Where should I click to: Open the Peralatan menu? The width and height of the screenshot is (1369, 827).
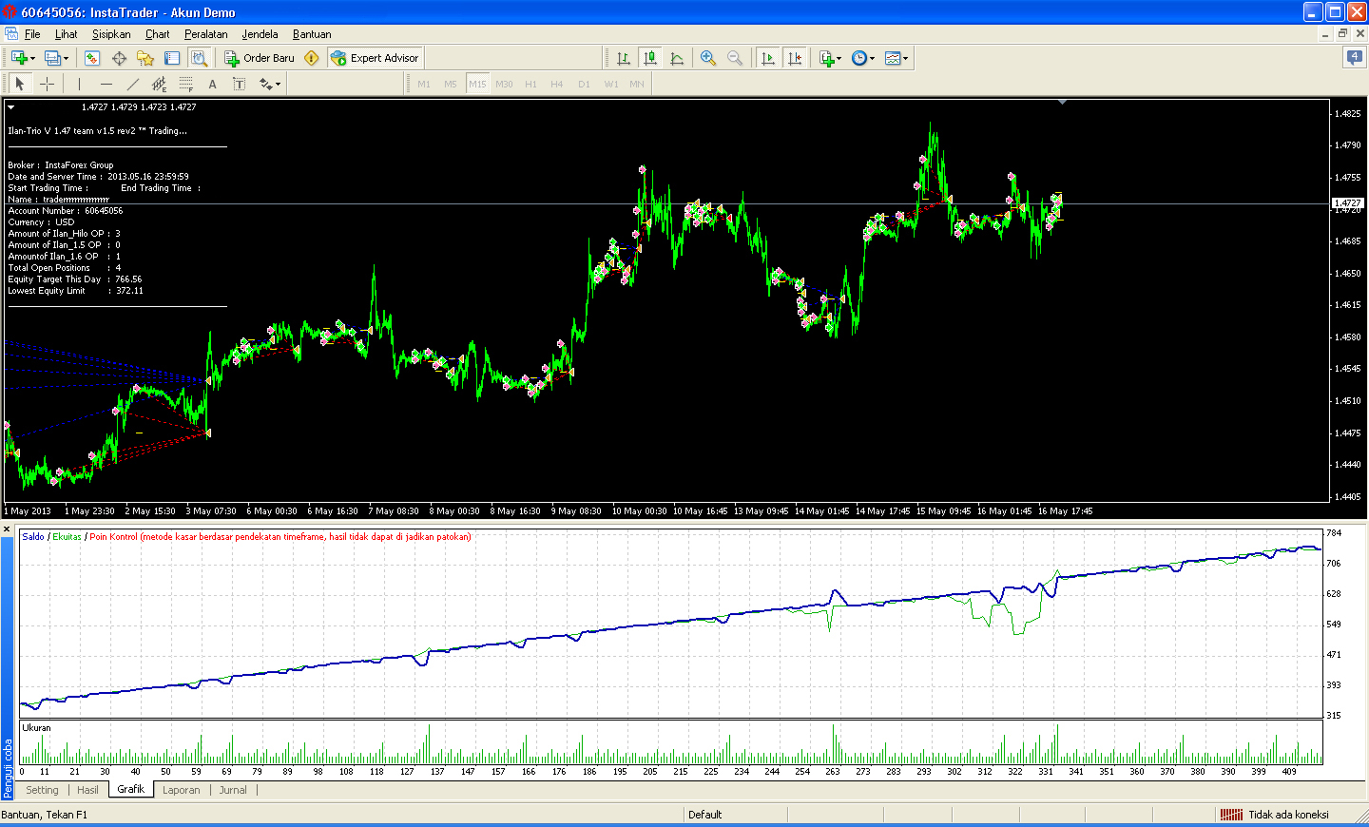coord(205,33)
